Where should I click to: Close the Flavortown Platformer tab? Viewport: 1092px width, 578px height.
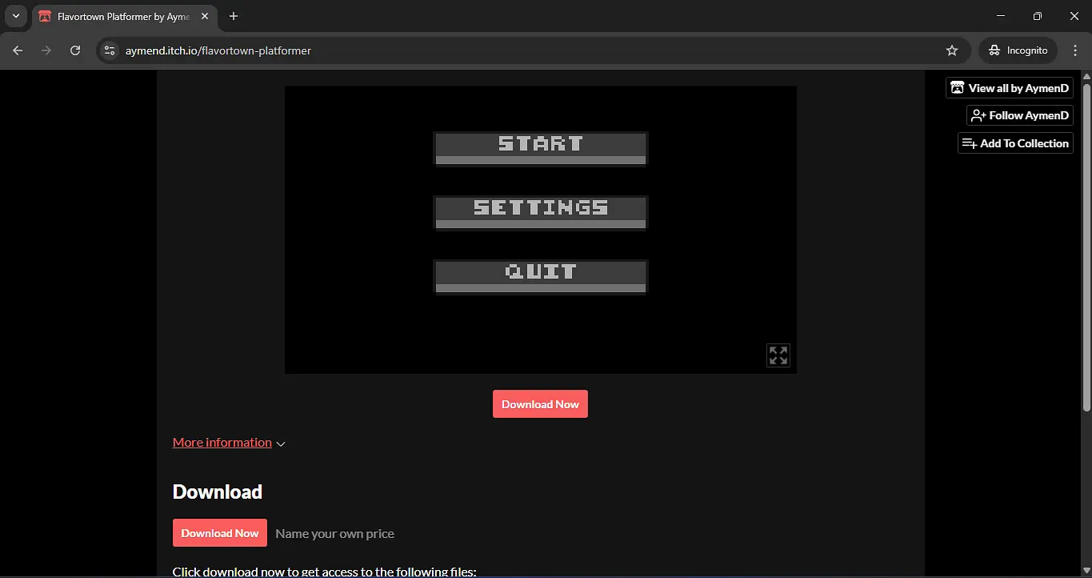205,16
